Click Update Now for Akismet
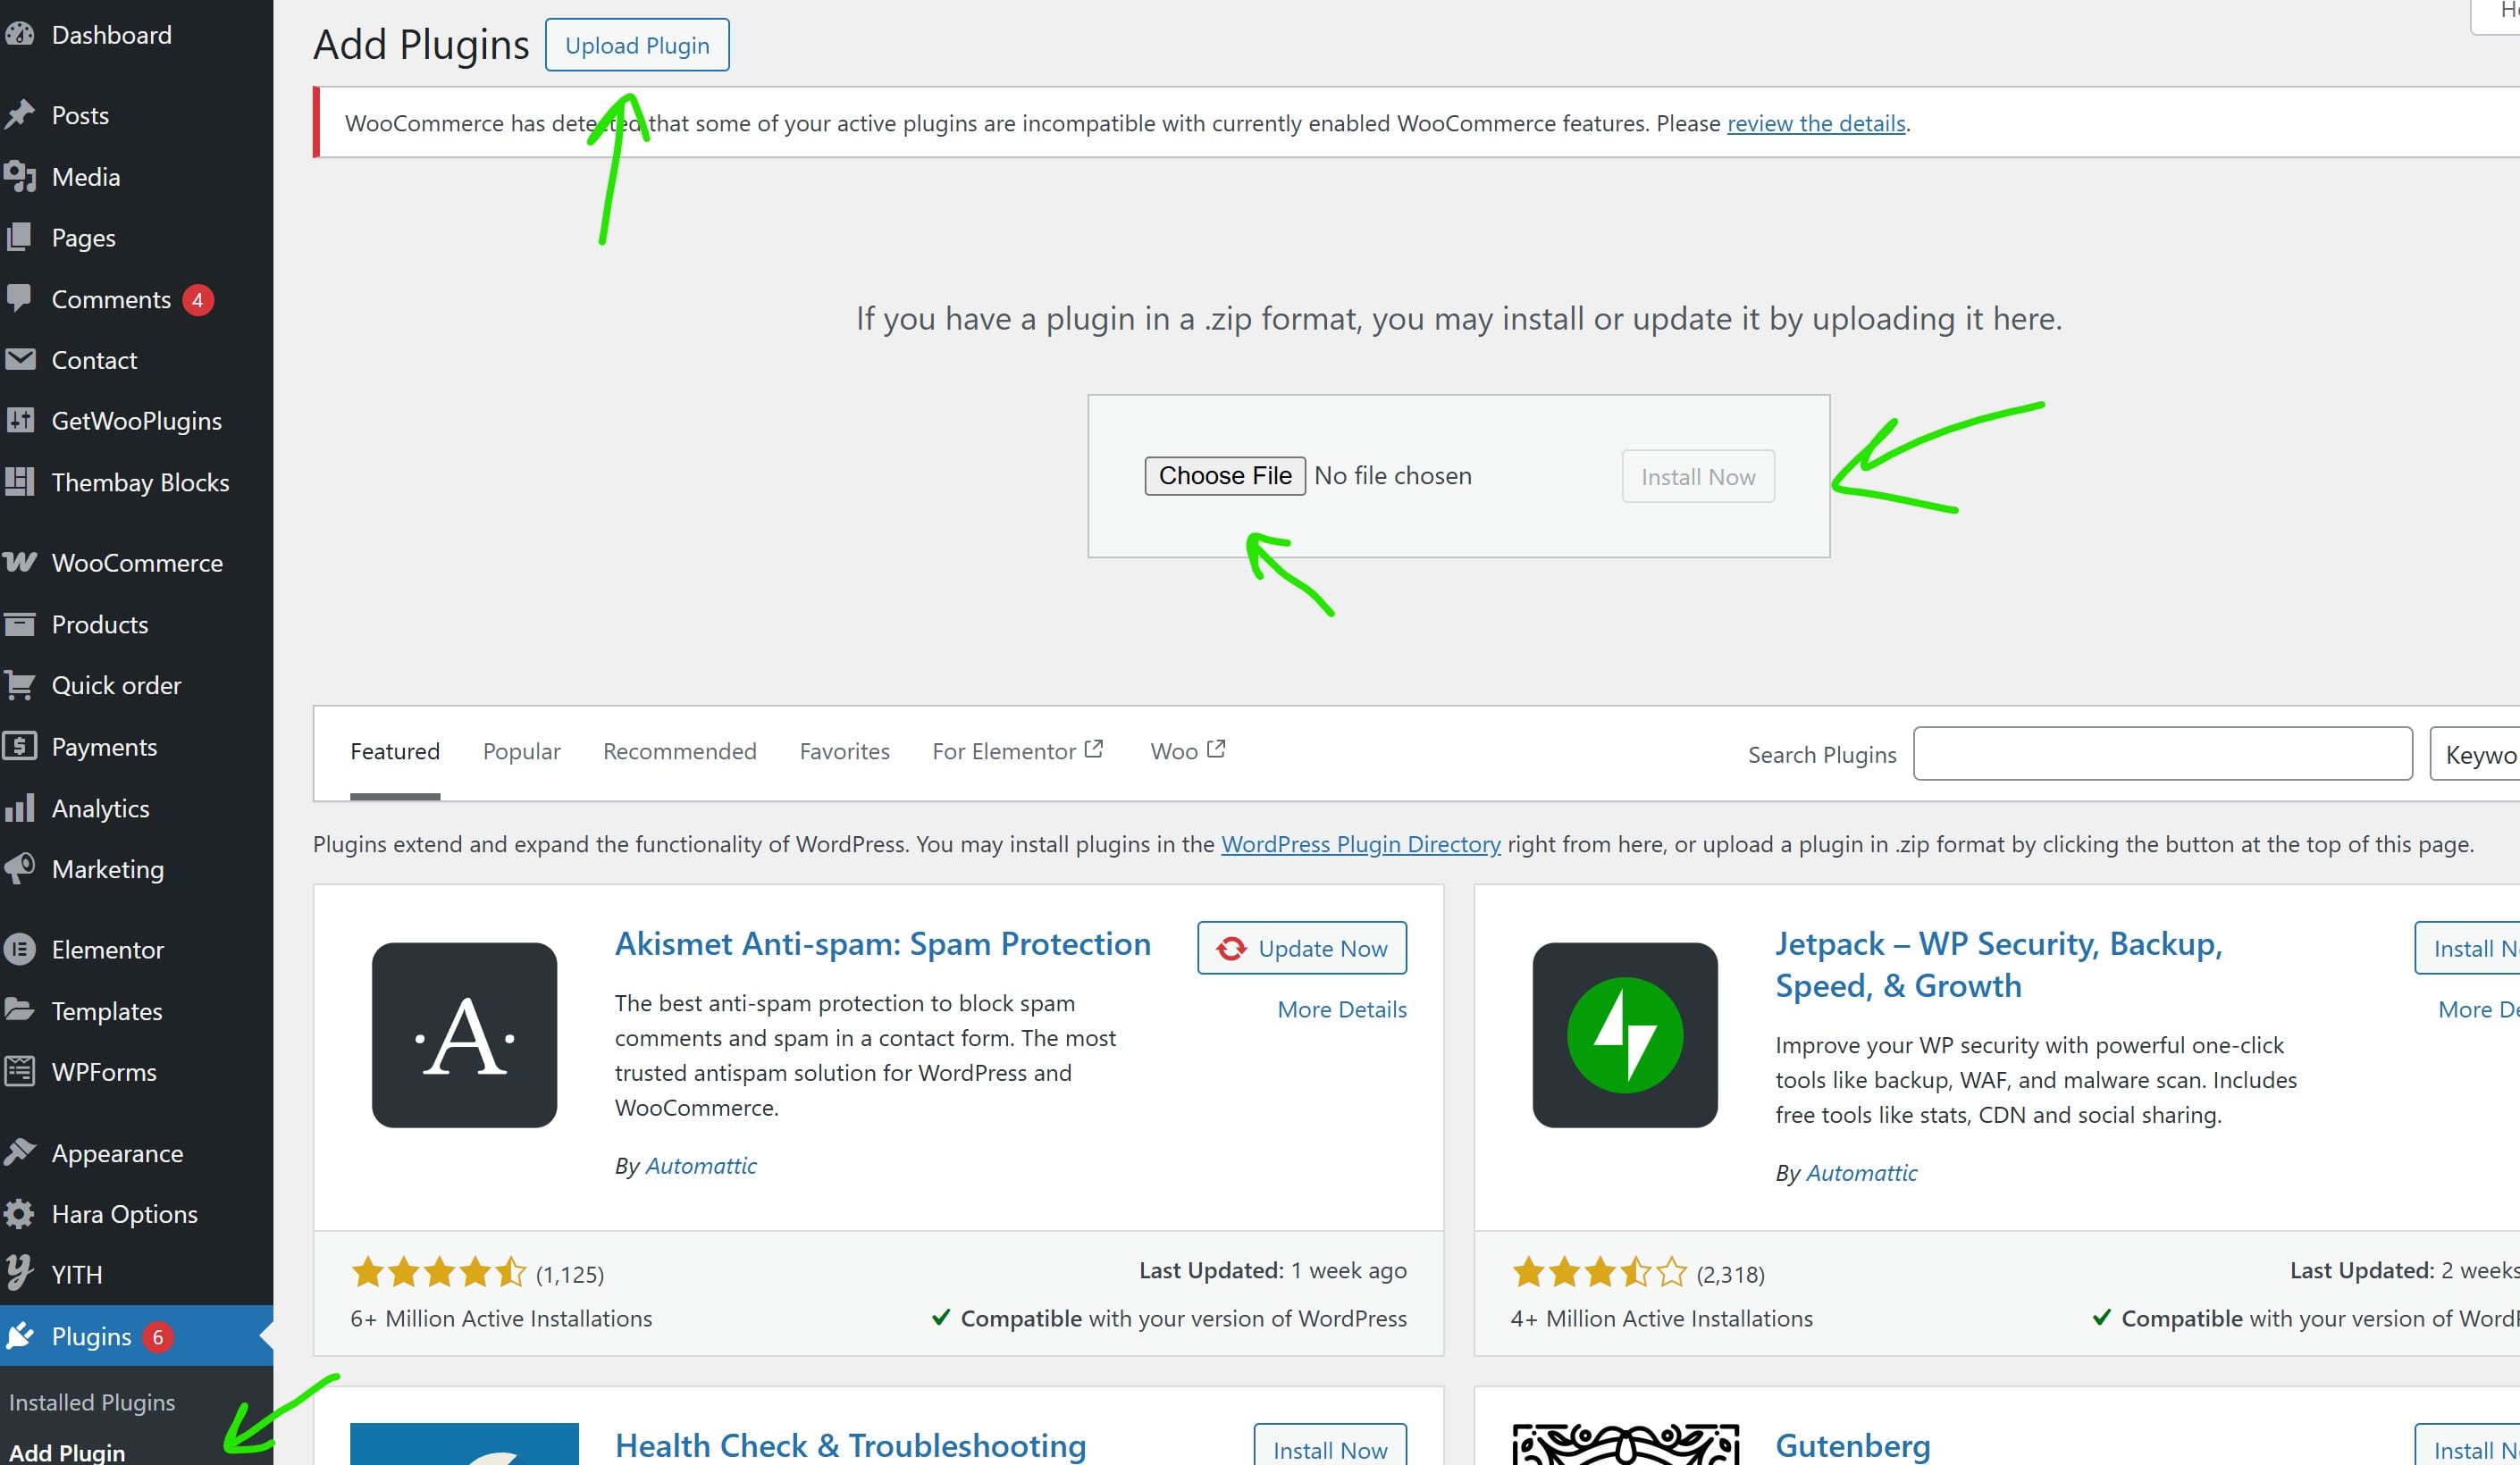2520x1465 pixels. 1302,948
